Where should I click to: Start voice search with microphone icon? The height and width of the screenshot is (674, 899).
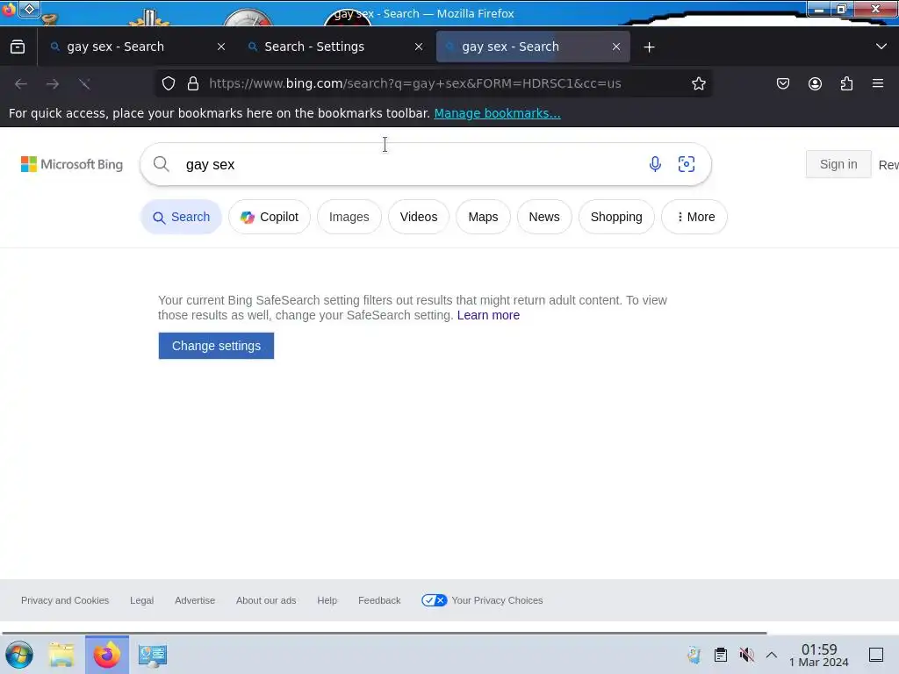click(x=655, y=164)
